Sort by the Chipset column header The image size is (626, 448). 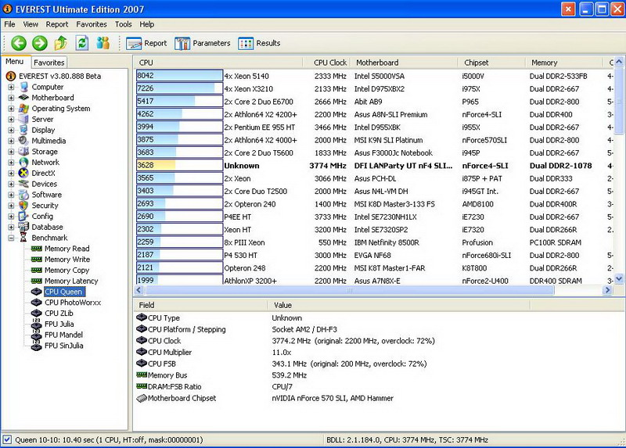[x=491, y=63]
